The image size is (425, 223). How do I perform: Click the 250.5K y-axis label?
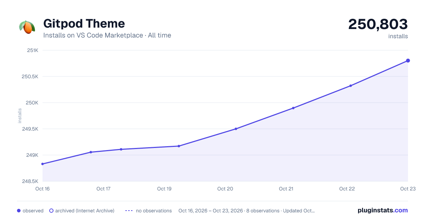tap(30, 76)
